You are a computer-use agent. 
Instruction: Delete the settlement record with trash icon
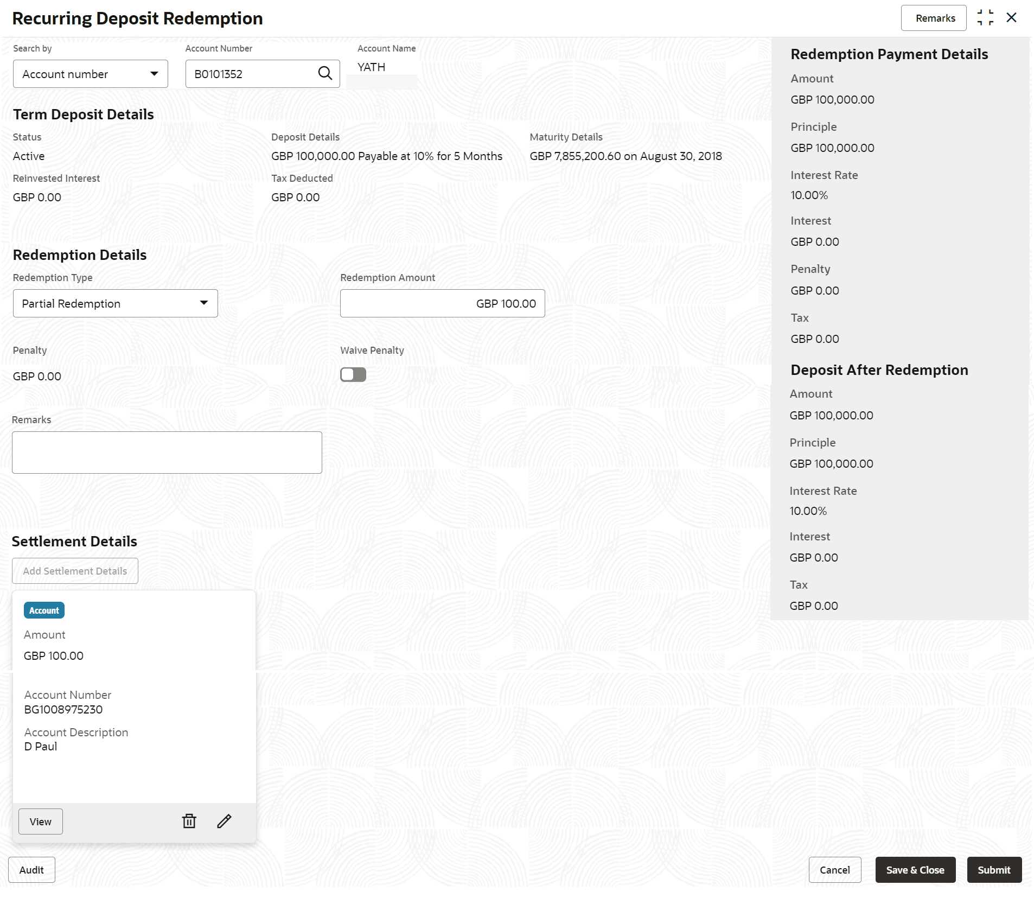click(x=189, y=821)
